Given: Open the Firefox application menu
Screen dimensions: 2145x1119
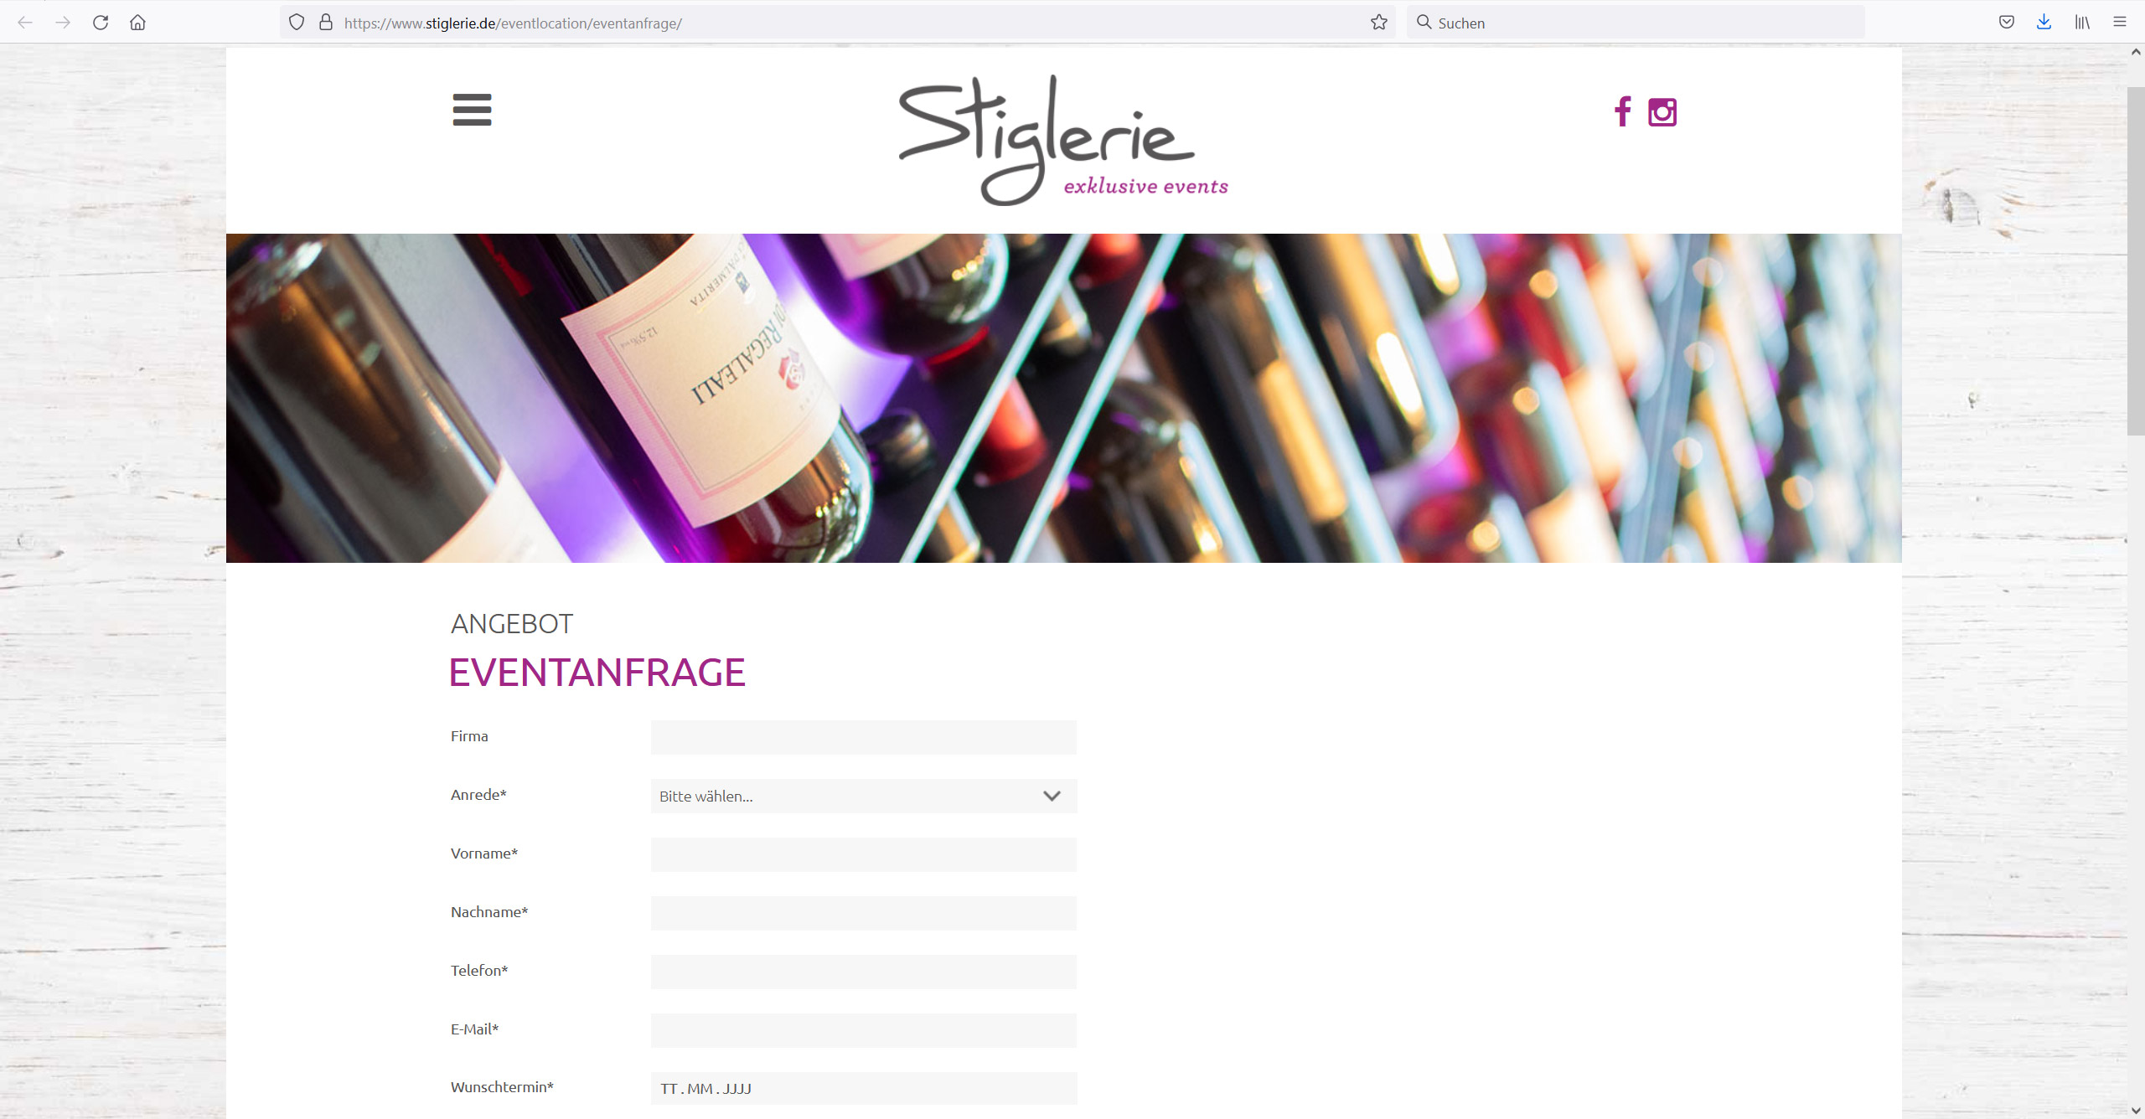Looking at the screenshot, I should point(2120,23).
